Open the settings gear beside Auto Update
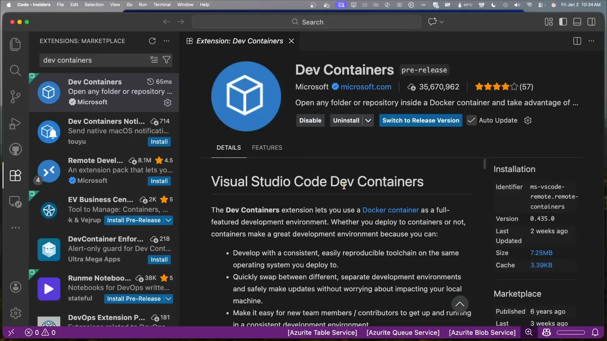 (x=528, y=120)
